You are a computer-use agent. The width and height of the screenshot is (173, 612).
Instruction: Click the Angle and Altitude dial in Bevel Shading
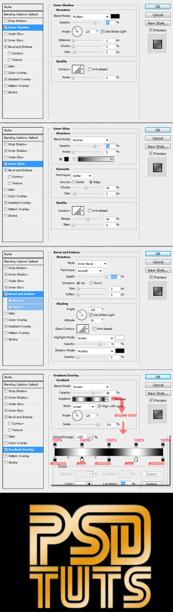[81, 315]
